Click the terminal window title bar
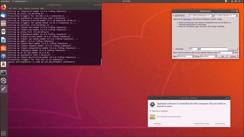The image size is (244, 137). (55, 5)
